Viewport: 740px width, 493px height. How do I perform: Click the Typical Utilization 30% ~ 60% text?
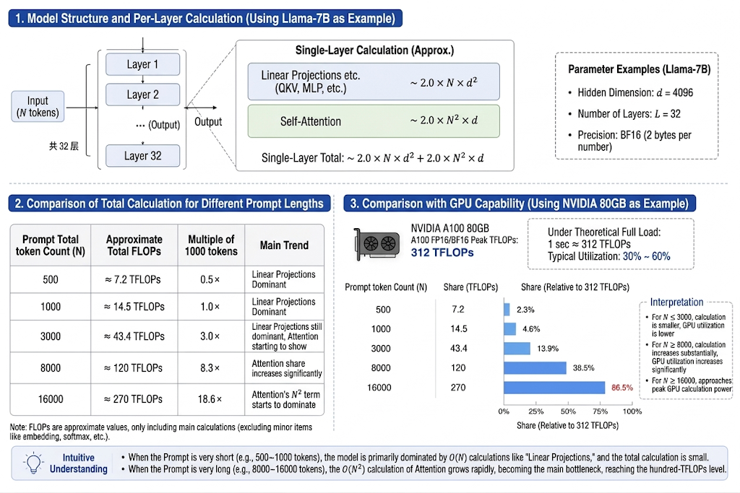608,256
